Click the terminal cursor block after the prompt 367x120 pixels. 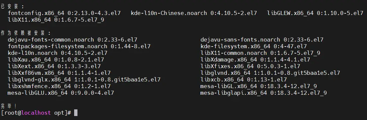click(x=75, y=113)
